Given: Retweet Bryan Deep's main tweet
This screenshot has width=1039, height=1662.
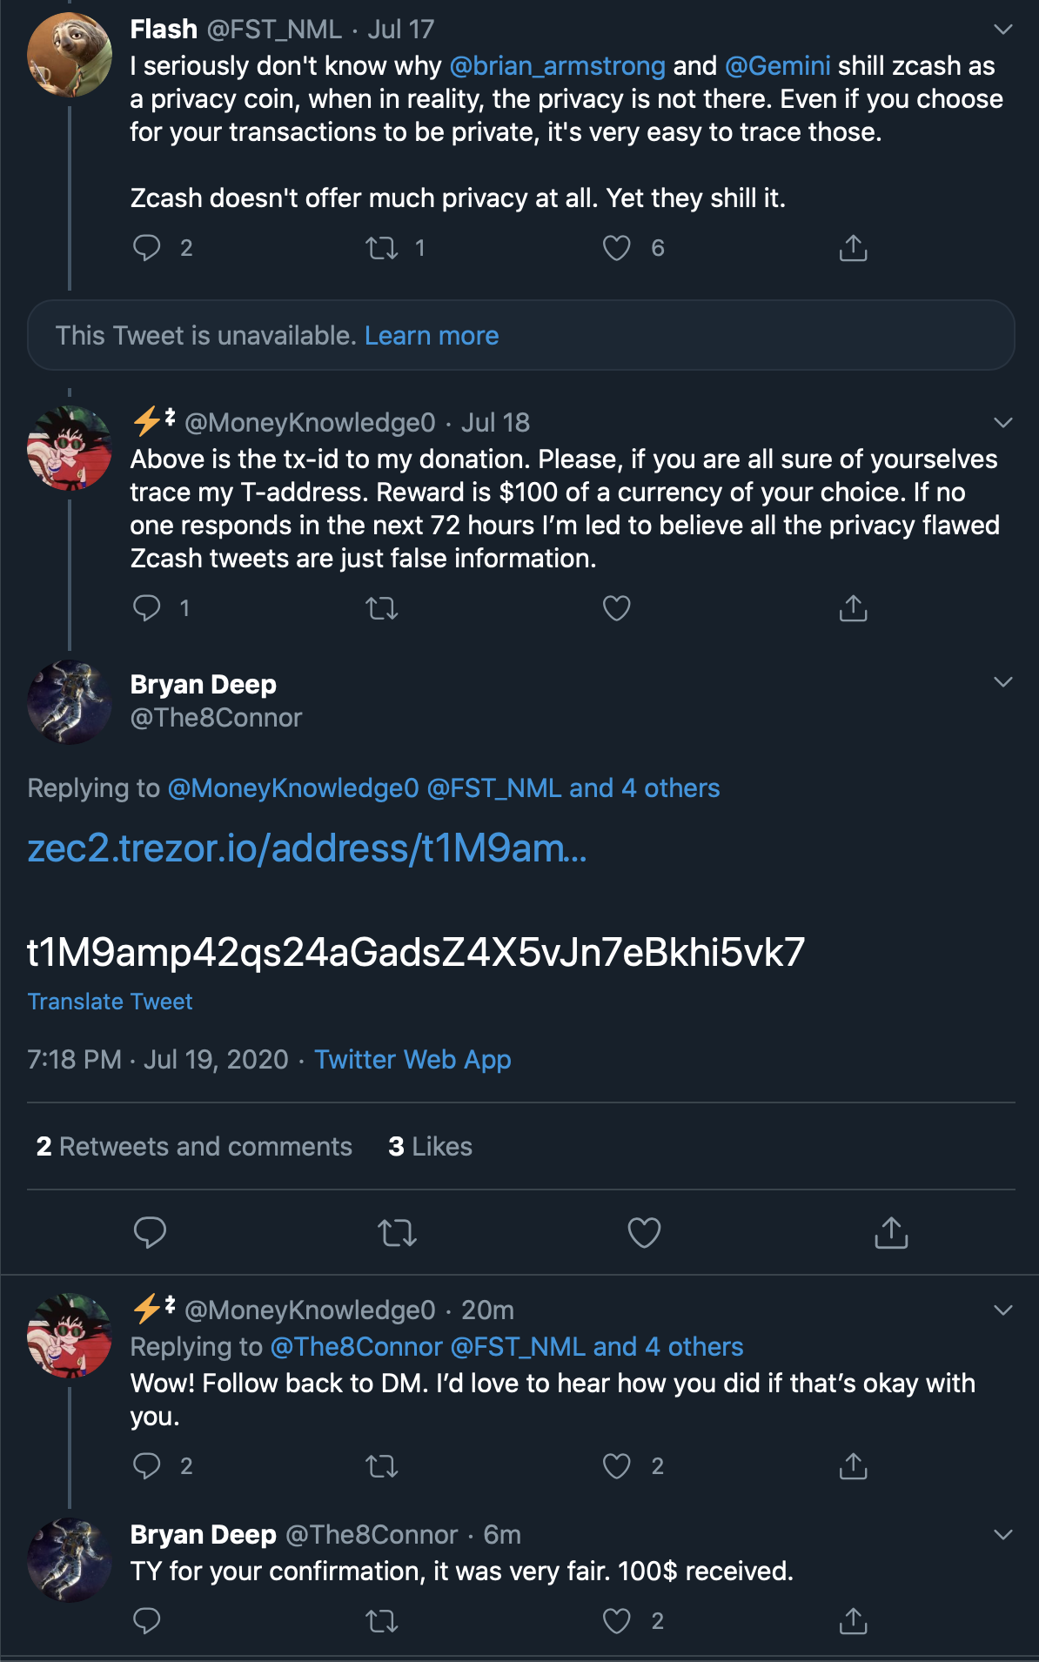Looking at the screenshot, I should [398, 1232].
